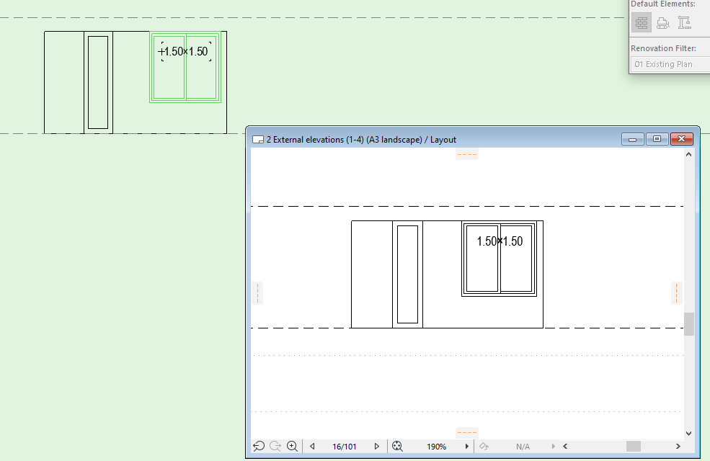Click the horizontal scrollbar left arrow in the Layout window
Viewport: 710px width, 461px height.
(x=565, y=447)
